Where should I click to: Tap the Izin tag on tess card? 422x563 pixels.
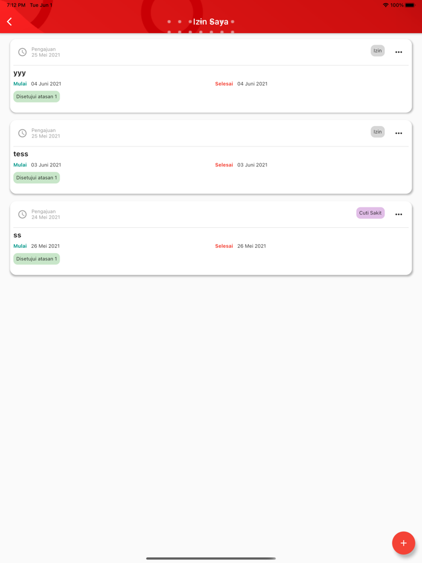pos(377,132)
